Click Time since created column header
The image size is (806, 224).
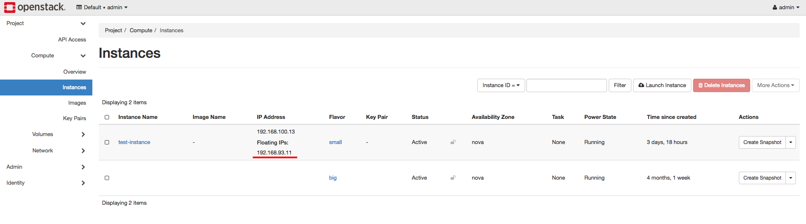[671, 117]
